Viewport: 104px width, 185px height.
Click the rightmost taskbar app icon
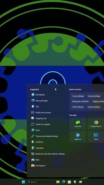pos(81,182)
